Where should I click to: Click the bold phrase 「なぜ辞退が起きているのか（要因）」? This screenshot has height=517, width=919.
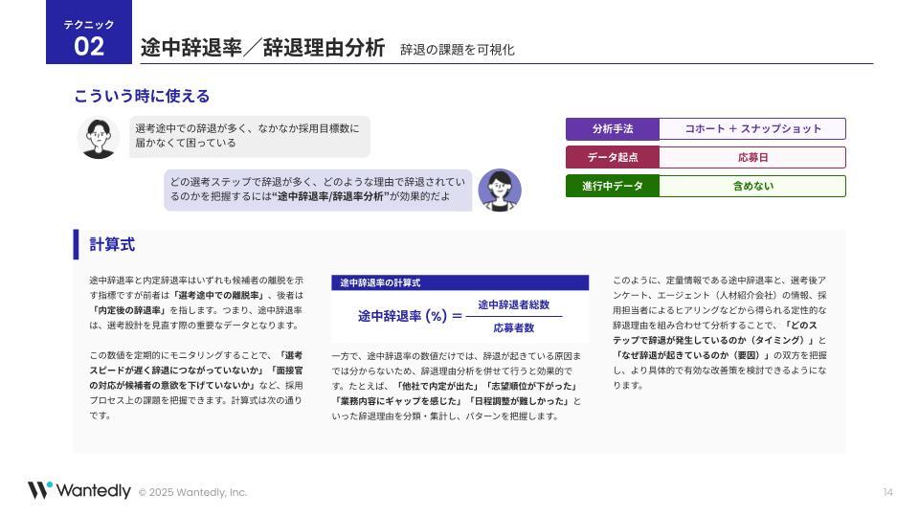click(691, 356)
